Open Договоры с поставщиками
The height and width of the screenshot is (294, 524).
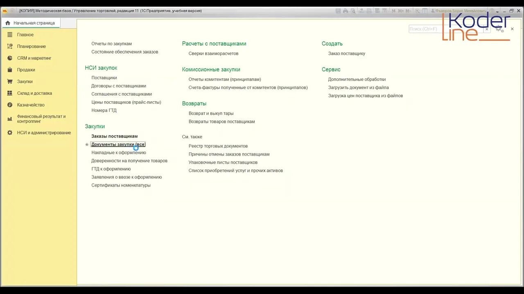coord(119,86)
